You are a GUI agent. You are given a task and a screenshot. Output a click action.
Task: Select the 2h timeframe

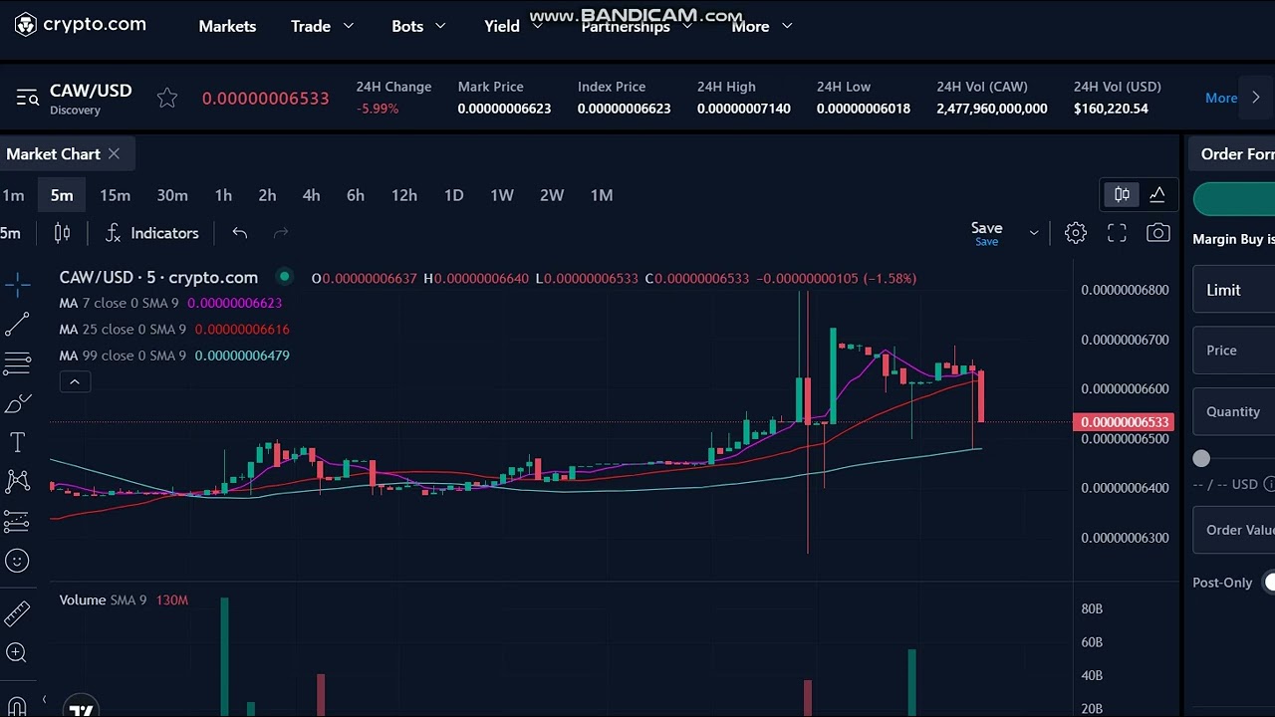267,195
